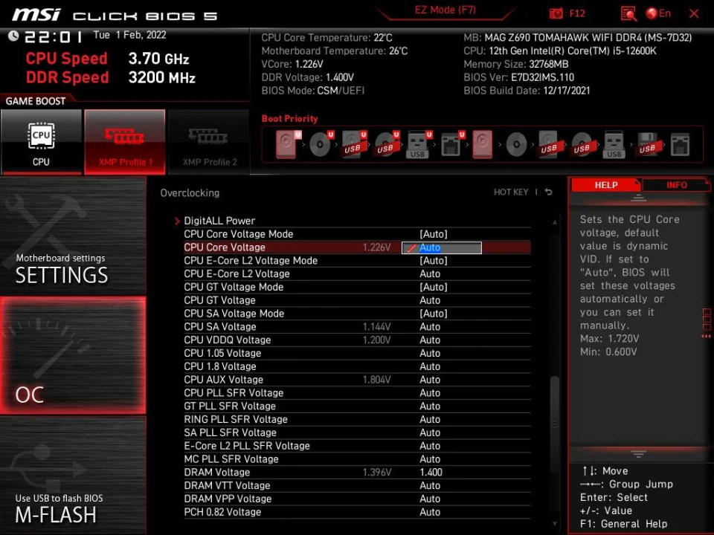Image resolution: width=714 pixels, height=535 pixels.
Task: Select the CPU 1.8 Voltage row label
Action: (220, 366)
